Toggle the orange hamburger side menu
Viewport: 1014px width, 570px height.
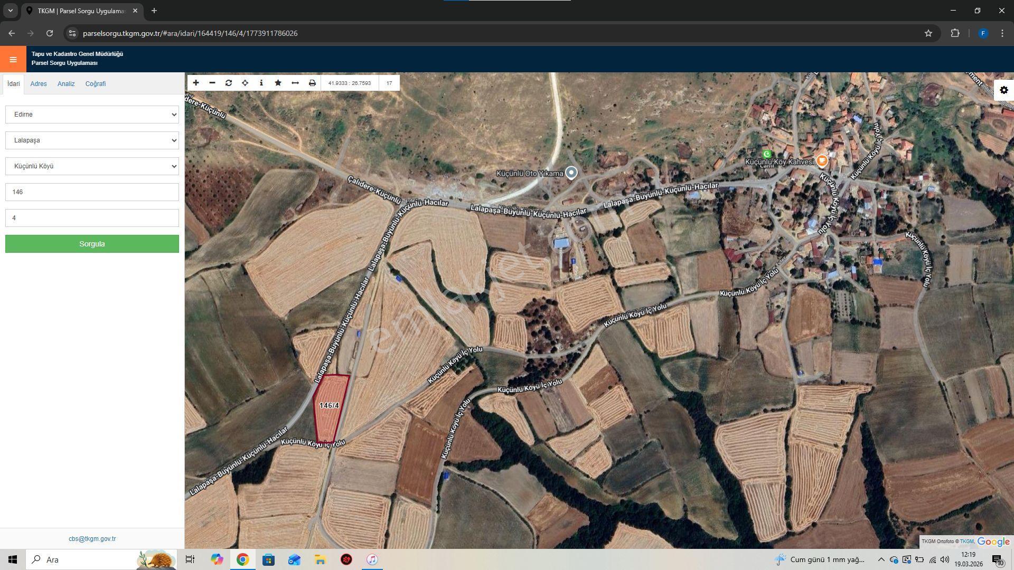coord(13,59)
